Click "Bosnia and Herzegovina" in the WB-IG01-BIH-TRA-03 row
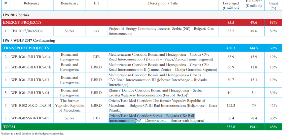Image resolution: width=287 pixels, height=136 pixels. point(69,80)
